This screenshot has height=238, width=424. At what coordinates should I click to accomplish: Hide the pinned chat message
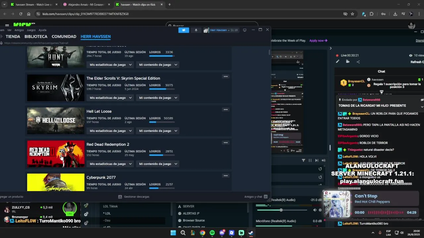tap(422, 100)
